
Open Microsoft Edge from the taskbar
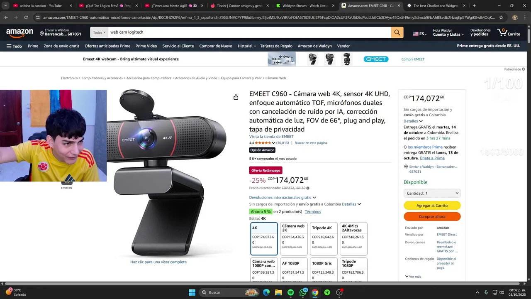click(266, 292)
